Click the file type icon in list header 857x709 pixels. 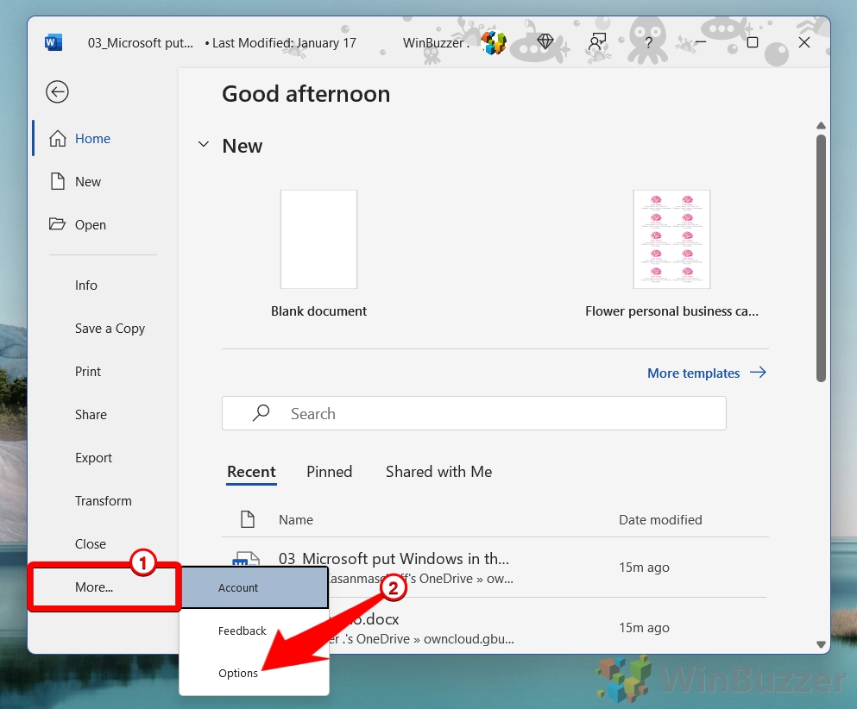tap(248, 519)
